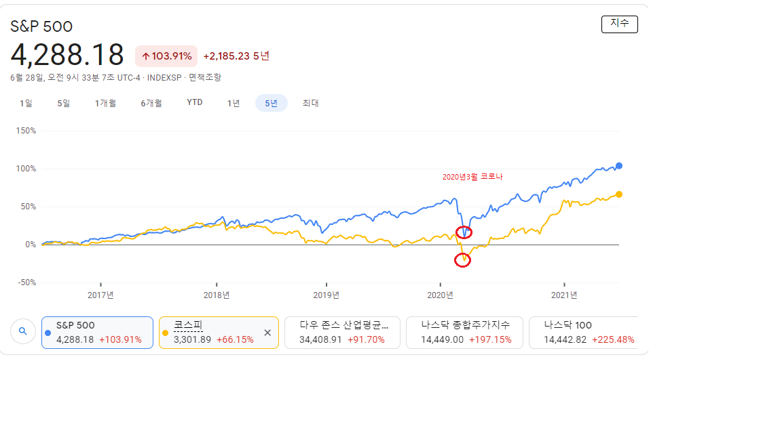Click the +66.15% value in 코스피 chip
The height and width of the screenshot is (439, 782).
[235, 339]
